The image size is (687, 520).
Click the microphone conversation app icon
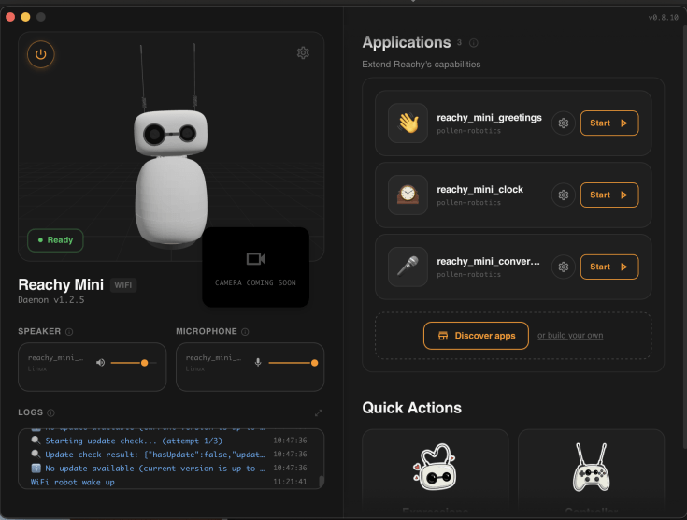point(408,267)
